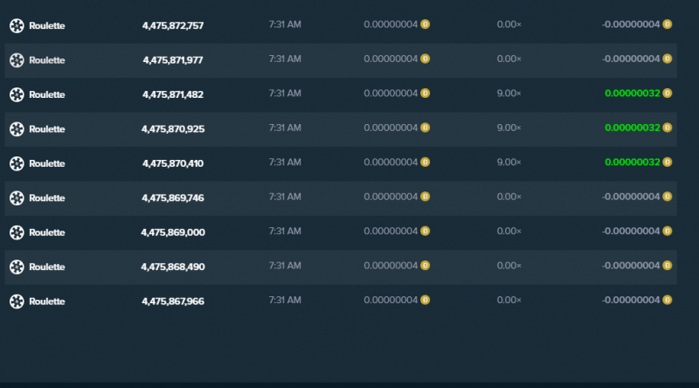699x388 pixels.
Task: Click 9.00× multiplier in row 4,475,871,482
Action: (509, 94)
